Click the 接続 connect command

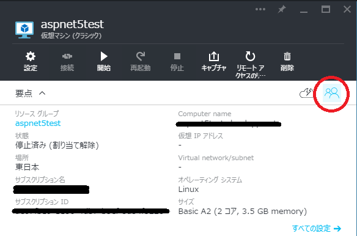(67, 62)
